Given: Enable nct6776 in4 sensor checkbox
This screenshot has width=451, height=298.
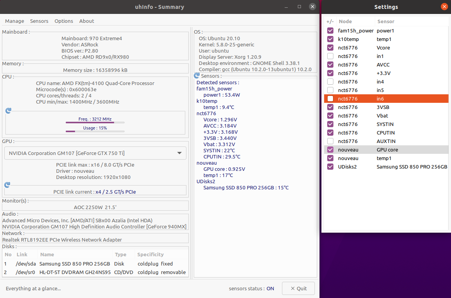Looking at the screenshot, I should 330,82.
